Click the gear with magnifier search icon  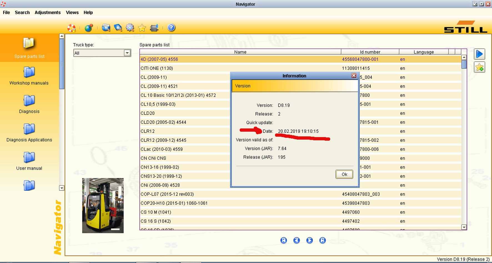130,28
